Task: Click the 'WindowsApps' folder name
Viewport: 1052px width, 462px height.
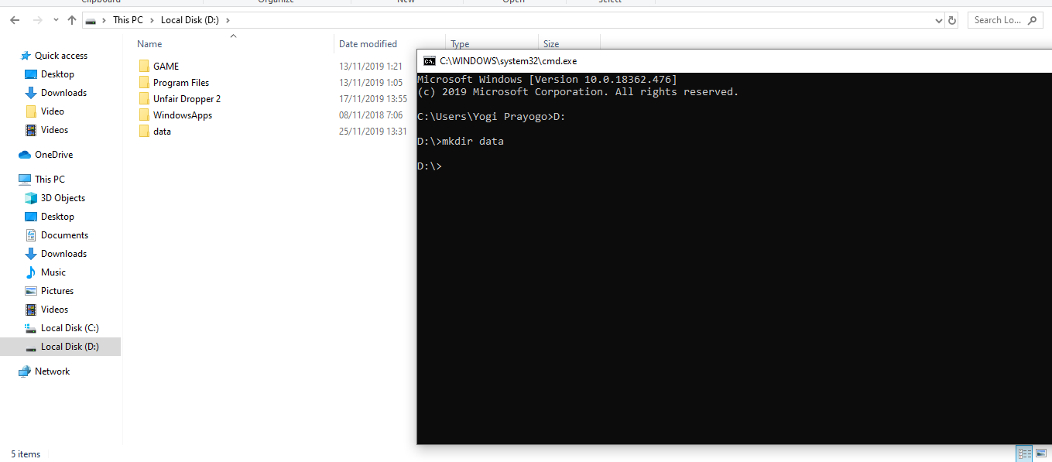Action: tap(183, 115)
